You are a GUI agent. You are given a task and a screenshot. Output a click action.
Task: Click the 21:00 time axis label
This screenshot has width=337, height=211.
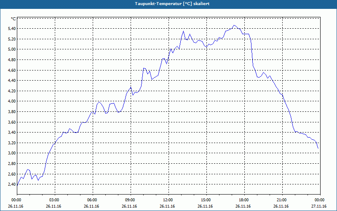click(282, 200)
